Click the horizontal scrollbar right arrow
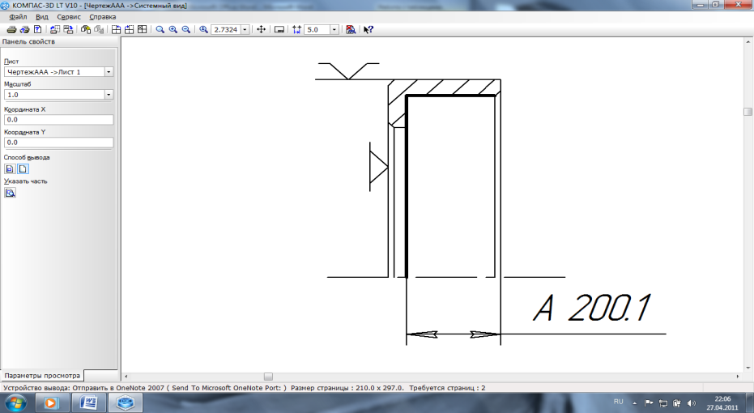This screenshot has height=413, width=754. (738, 377)
